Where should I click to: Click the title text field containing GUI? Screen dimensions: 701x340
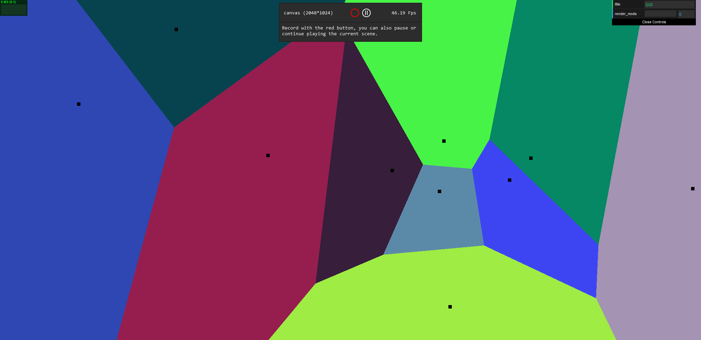pyautogui.click(x=669, y=4)
